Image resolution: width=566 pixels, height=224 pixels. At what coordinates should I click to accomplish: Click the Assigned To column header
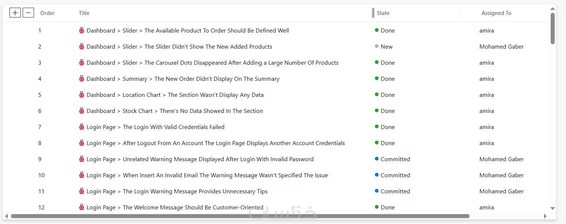pyautogui.click(x=496, y=13)
